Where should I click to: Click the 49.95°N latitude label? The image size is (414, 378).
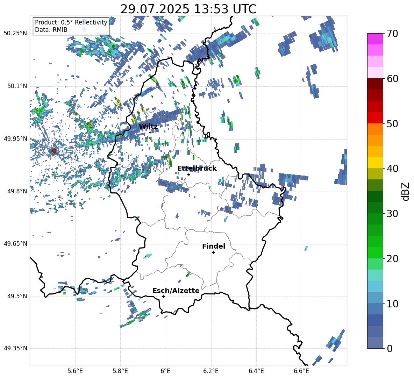point(15,139)
